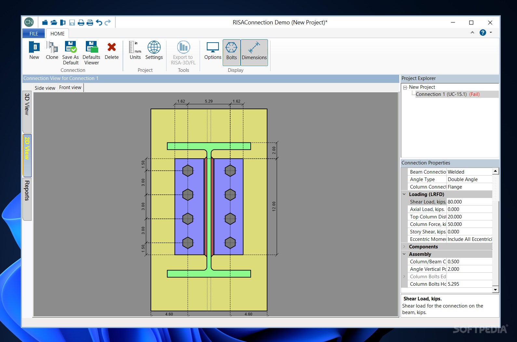The image size is (517, 342).
Task: Edit Angle Vertical Pc value 2.000
Action: pos(470,269)
